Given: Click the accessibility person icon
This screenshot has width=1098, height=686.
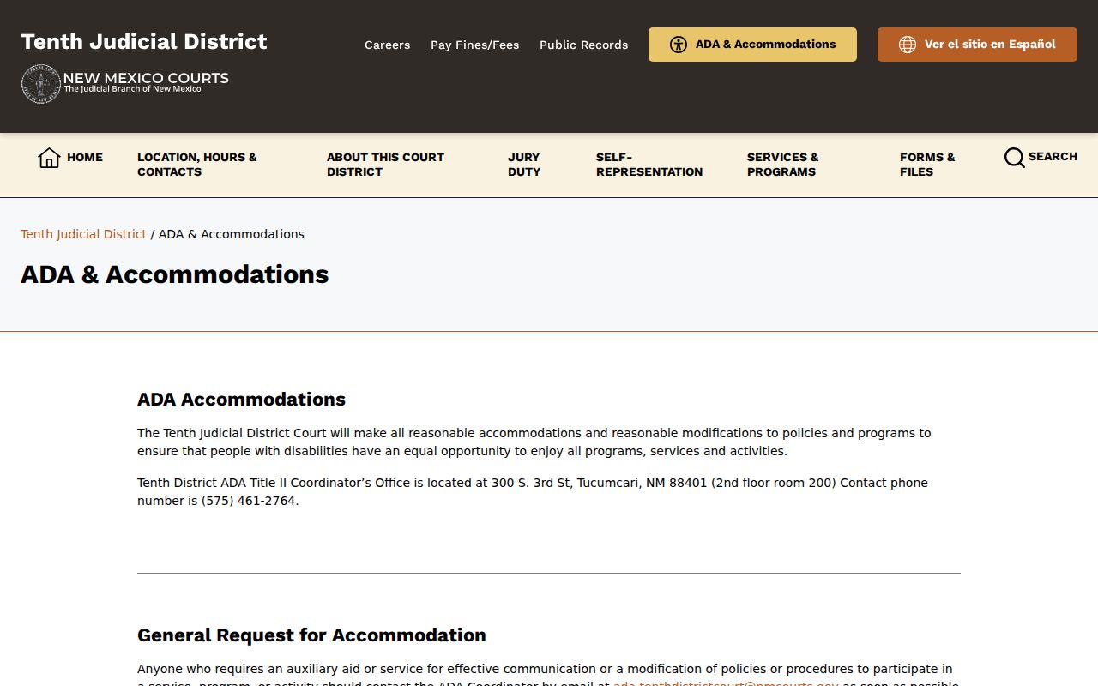Looking at the screenshot, I should [x=679, y=45].
